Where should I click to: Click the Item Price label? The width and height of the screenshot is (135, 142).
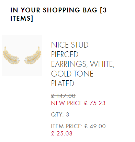[67, 126]
